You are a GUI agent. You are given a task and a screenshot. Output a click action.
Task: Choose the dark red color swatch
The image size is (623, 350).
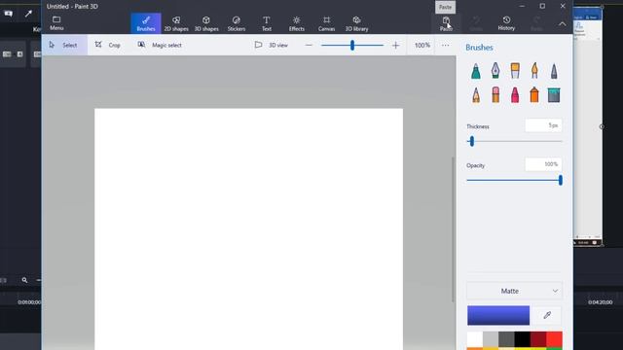pos(538,339)
